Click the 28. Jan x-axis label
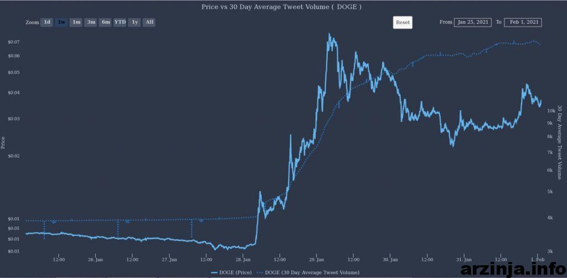This screenshot has height=278, width=567. (x=244, y=260)
